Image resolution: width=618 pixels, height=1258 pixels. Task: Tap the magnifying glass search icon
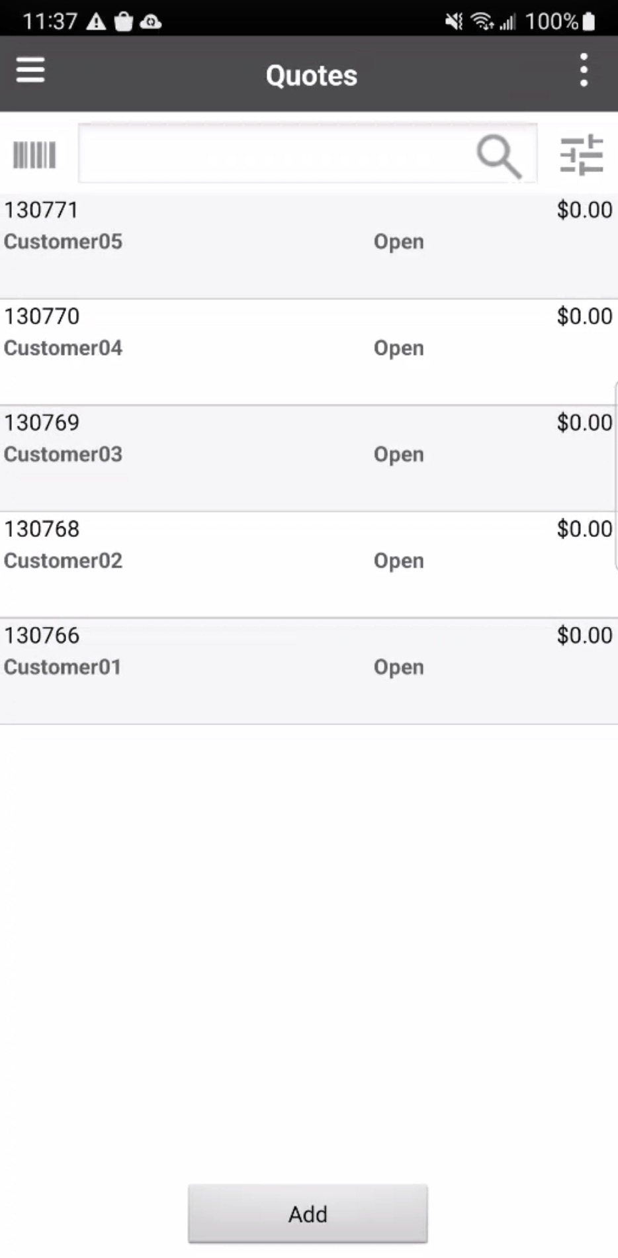click(499, 156)
